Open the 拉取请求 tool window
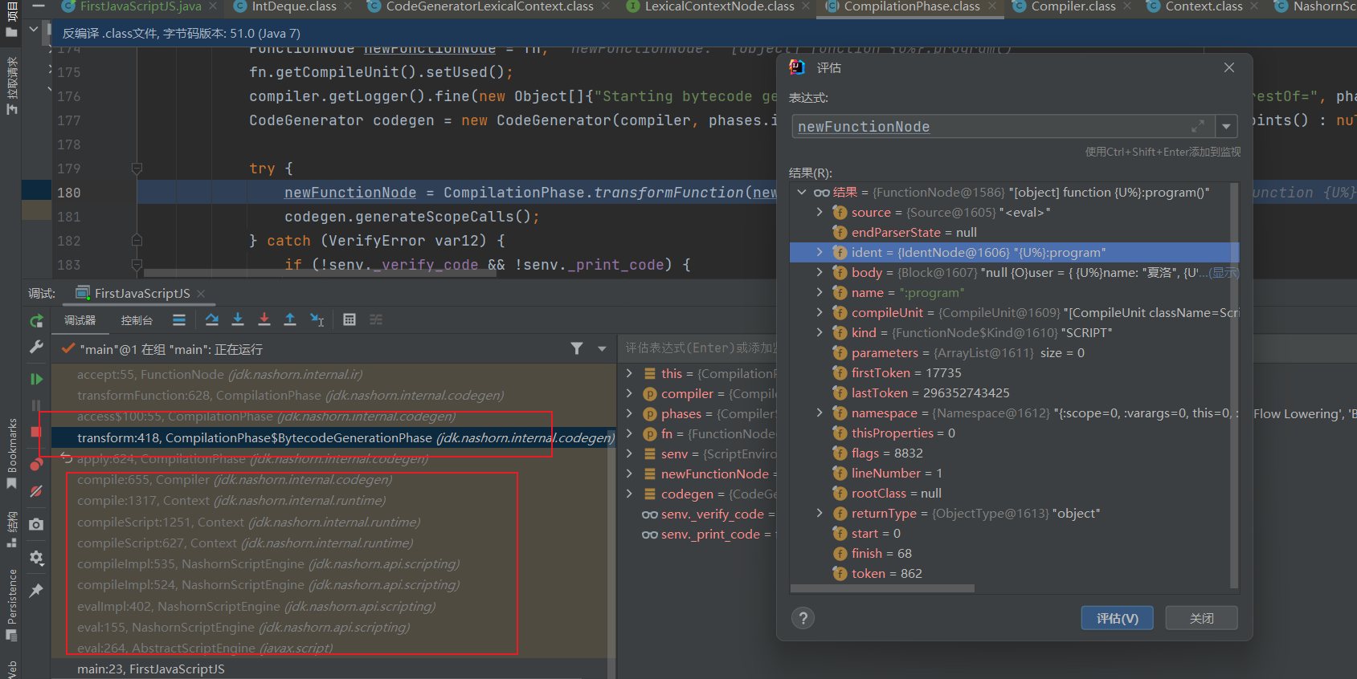 [x=11, y=86]
